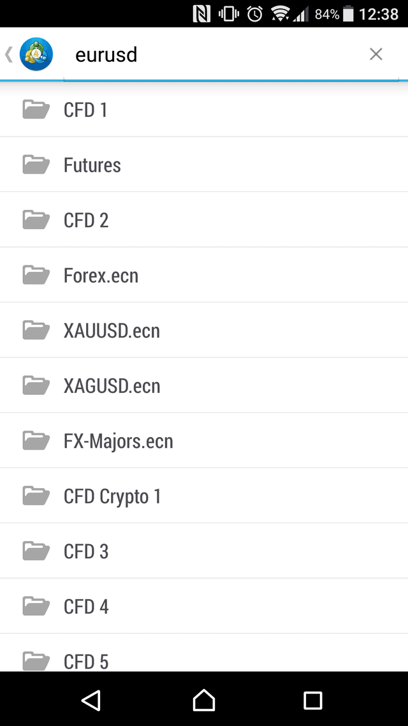
Task: Tap the back arrow beside the logo
Action: pos(8,54)
